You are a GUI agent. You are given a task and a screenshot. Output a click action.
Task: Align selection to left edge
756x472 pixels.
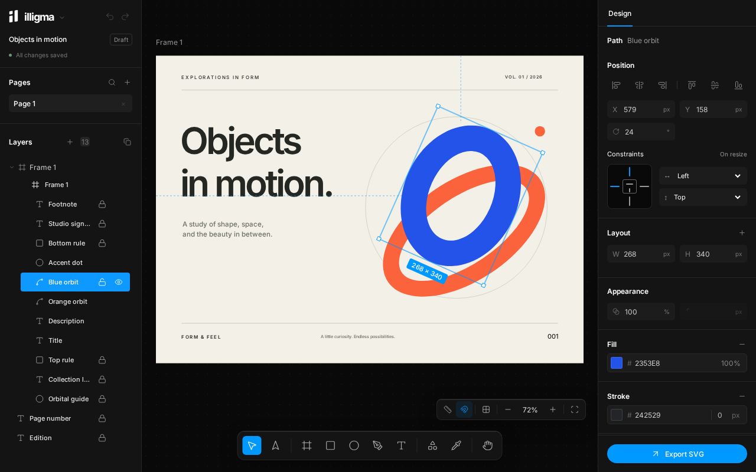pyautogui.click(x=616, y=86)
